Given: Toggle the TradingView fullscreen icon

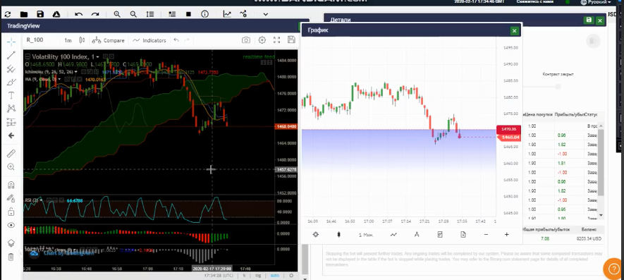Looking at the screenshot, I should pos(276,40).
